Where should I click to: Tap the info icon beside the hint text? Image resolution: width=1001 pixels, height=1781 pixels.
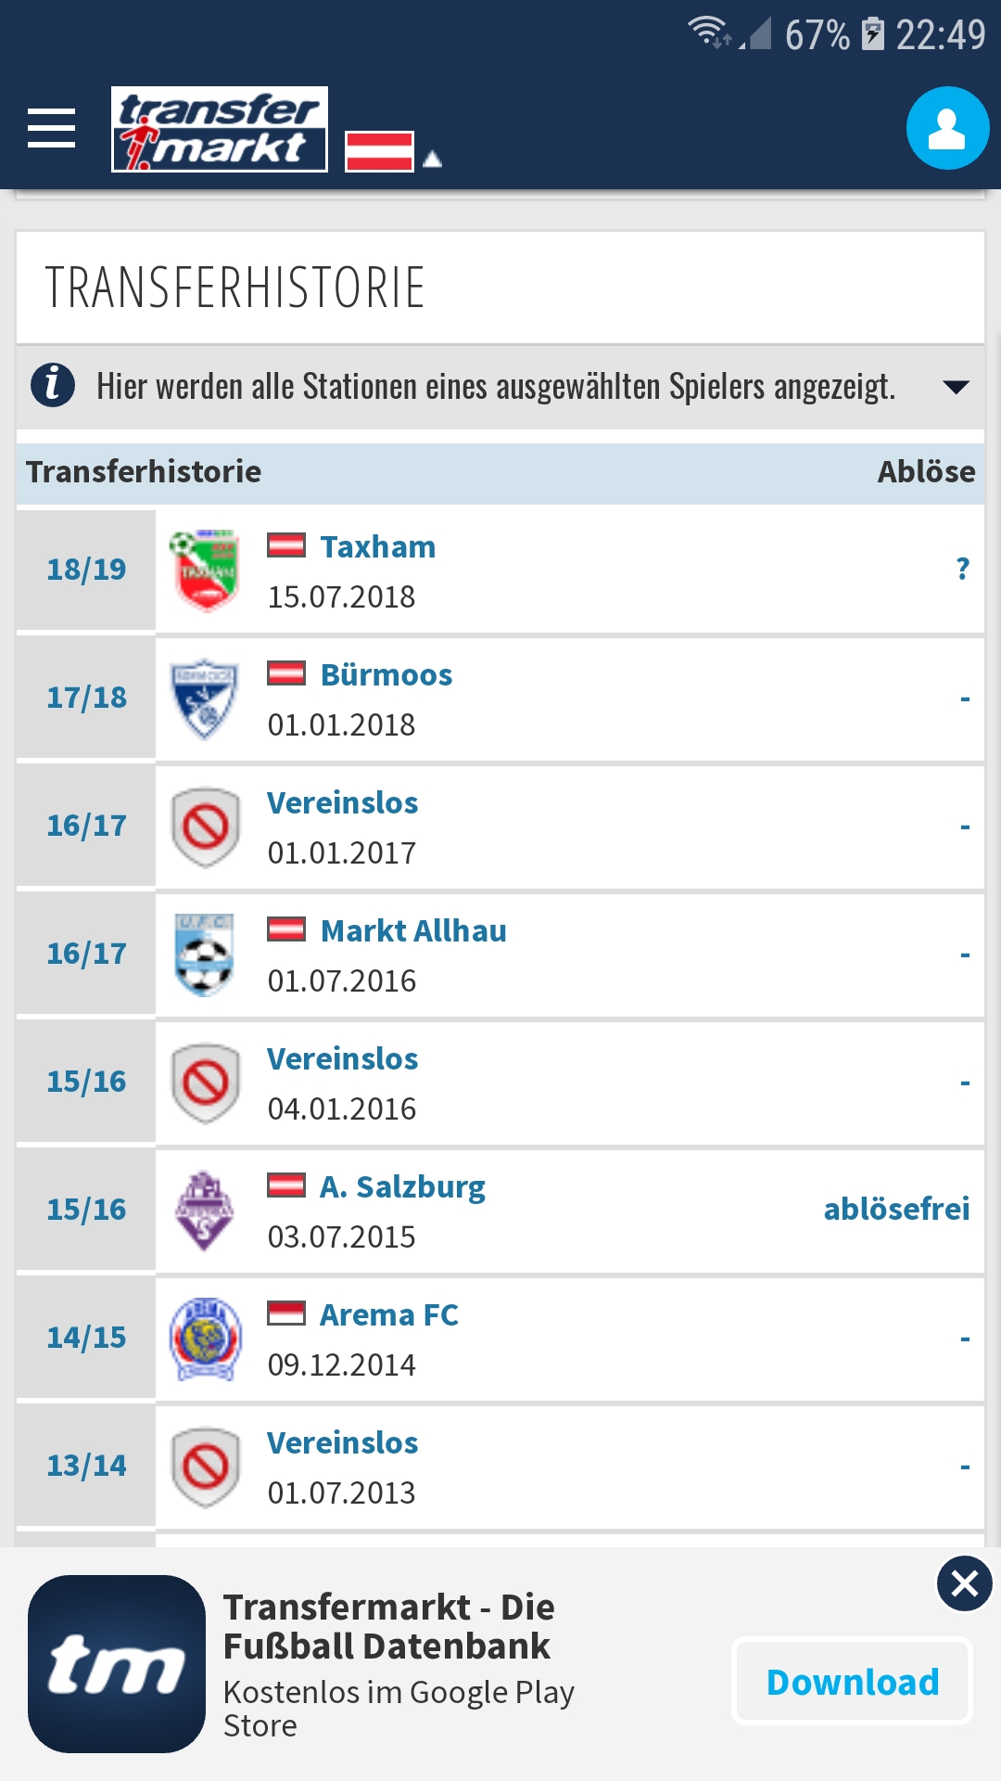53,384
